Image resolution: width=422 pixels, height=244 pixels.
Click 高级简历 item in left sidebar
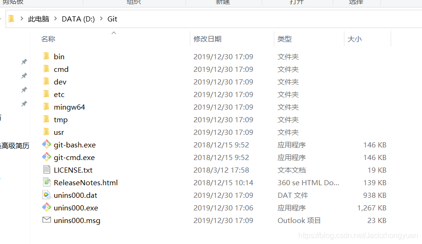point(15,146)
